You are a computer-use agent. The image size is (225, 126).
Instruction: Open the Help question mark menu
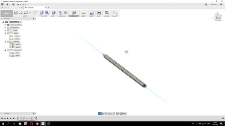(222, 5)
